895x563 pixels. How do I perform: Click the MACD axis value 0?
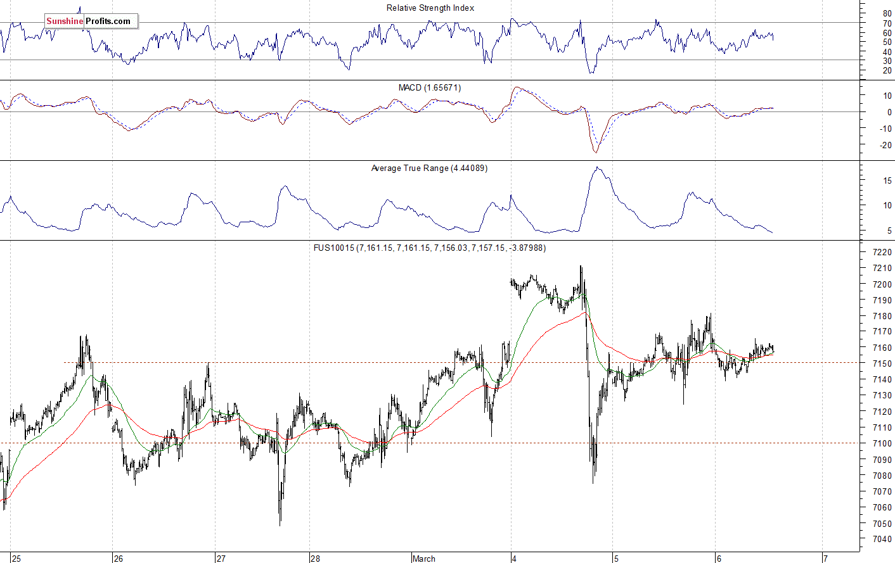click(x=890, y=112)
